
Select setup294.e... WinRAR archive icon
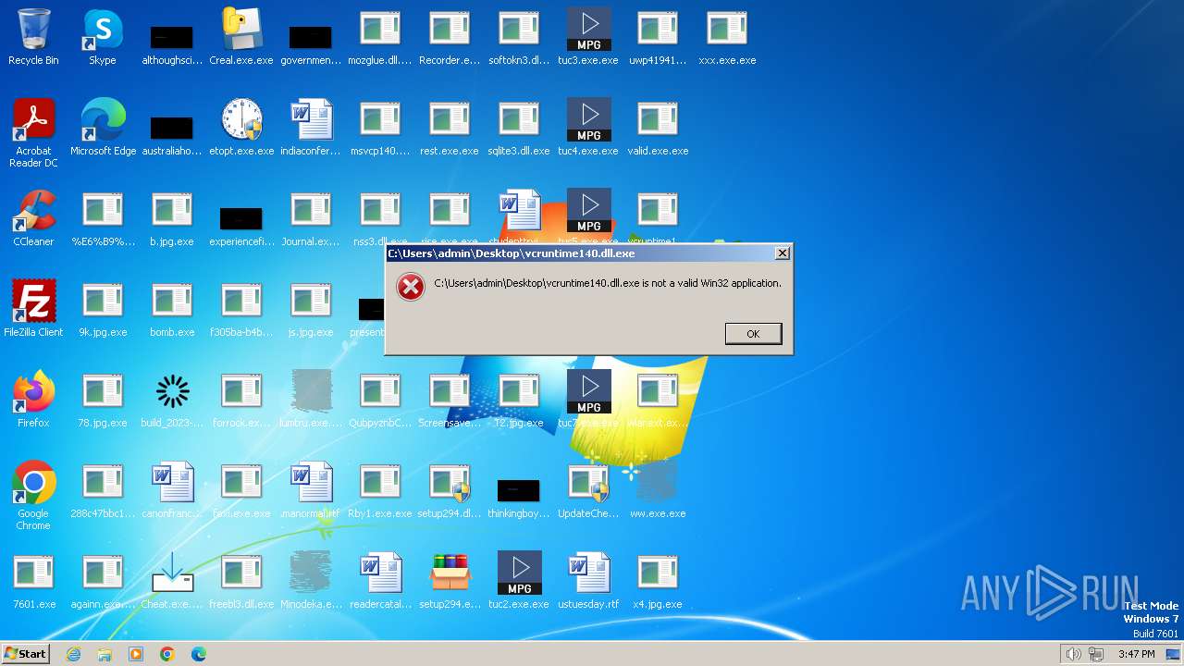pyautogui.click(x=450, y=581)
